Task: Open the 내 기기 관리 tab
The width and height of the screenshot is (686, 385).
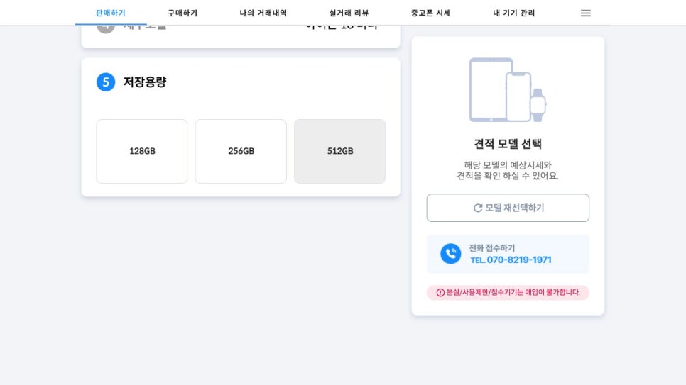Action: pos(513,13)
